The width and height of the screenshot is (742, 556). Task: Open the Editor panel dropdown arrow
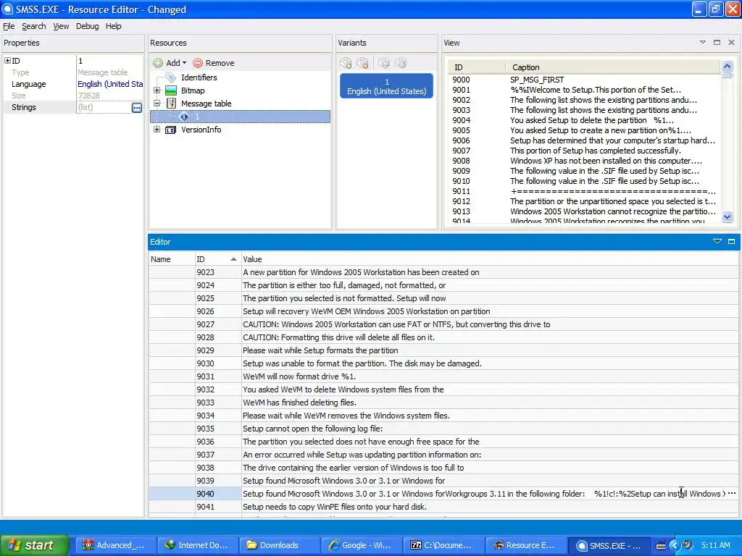tap(717, 242)
